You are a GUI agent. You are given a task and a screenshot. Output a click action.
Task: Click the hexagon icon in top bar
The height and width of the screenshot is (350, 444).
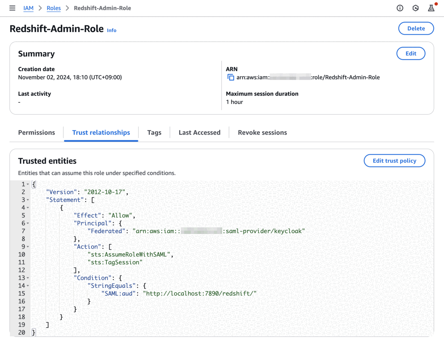click(416, 8)
